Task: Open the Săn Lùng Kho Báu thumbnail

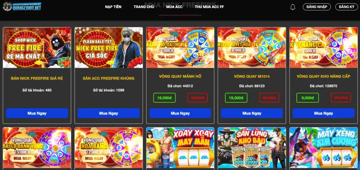Action: coord(252,148)
